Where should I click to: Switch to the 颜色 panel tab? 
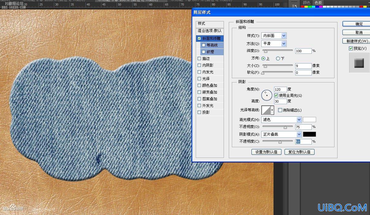(x=307, y=3)
